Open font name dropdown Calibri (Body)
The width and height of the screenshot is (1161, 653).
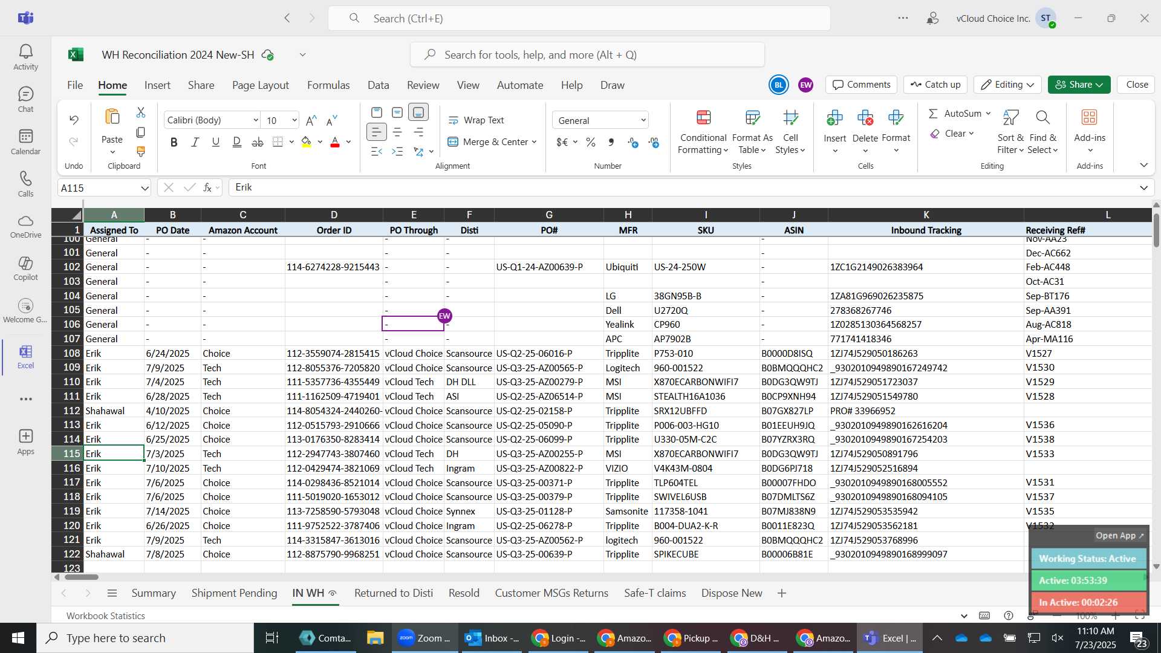coord(255,120)
